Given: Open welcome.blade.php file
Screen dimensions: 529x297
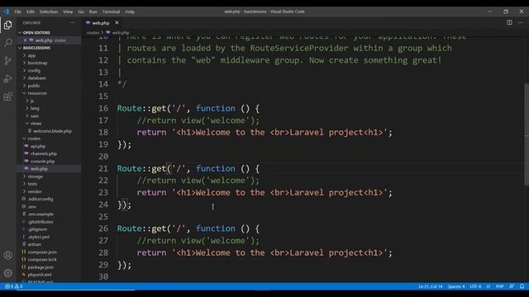Looking at the screenshot, I should tap(52, 131).
